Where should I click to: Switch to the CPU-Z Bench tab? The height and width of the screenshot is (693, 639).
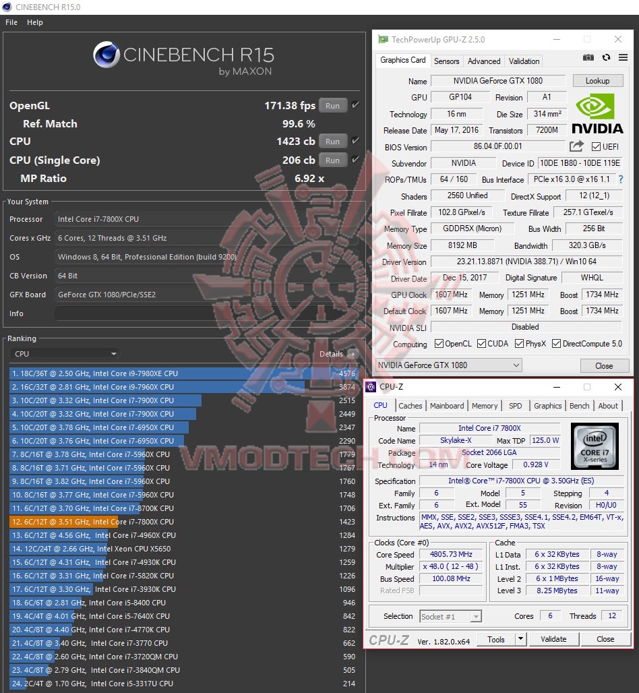tap(579, 406)
